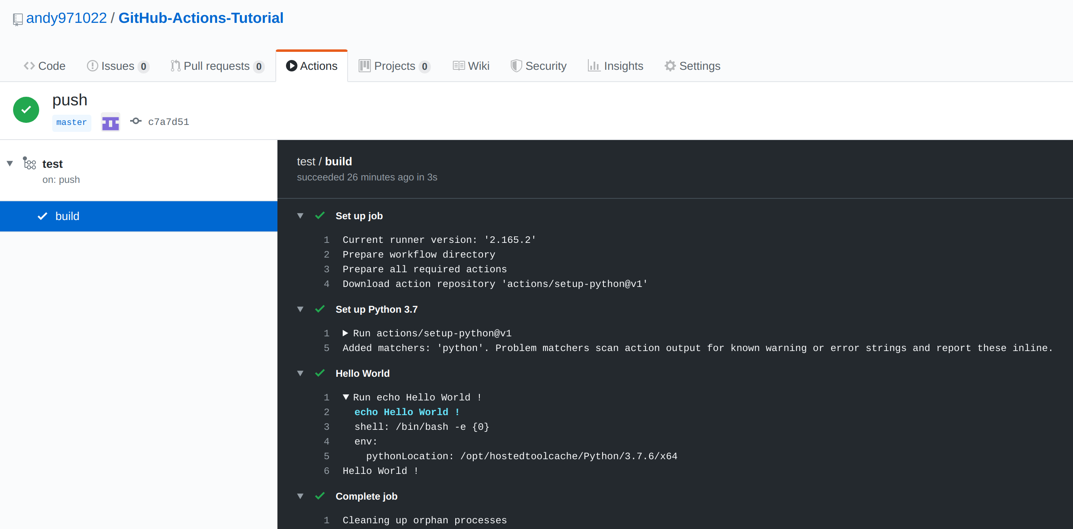Click the master branch label
The width and height of the screenshot is (1073, 529).
(x=72, y=122)
